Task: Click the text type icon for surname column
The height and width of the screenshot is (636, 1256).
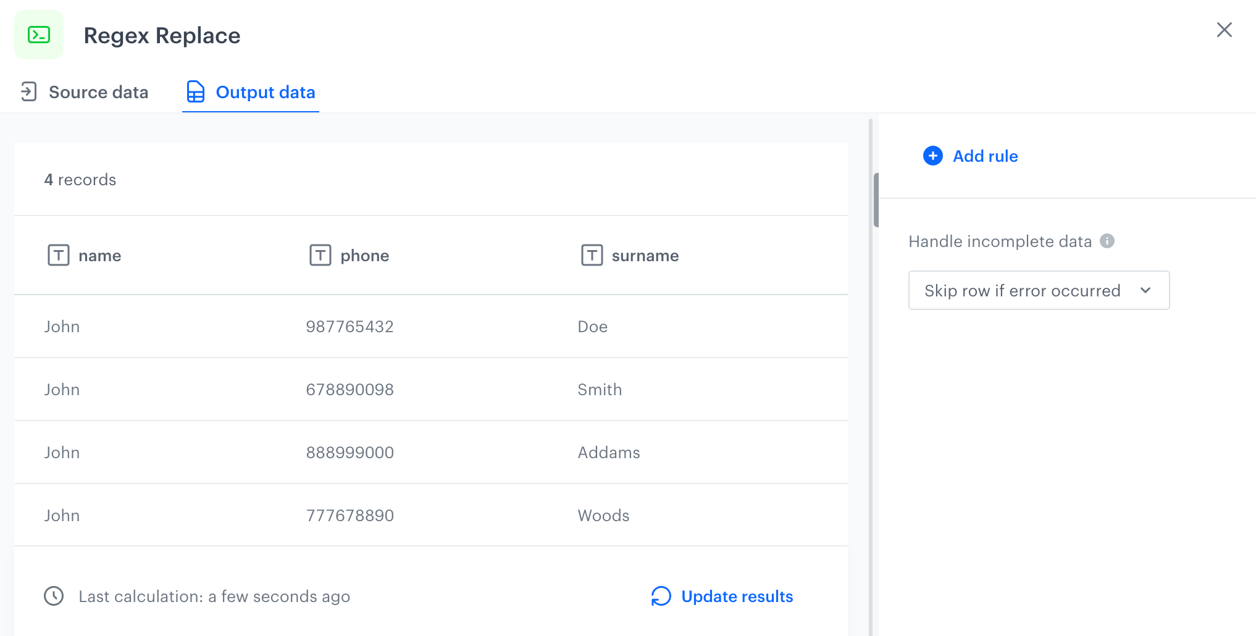Action: coord(592,255)
